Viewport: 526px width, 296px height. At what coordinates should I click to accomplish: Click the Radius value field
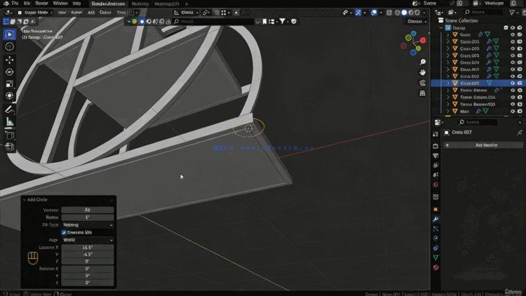88,217
